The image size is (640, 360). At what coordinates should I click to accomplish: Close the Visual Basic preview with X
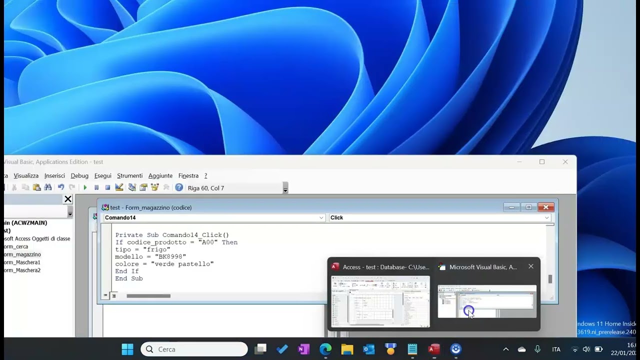coord(531,266)
